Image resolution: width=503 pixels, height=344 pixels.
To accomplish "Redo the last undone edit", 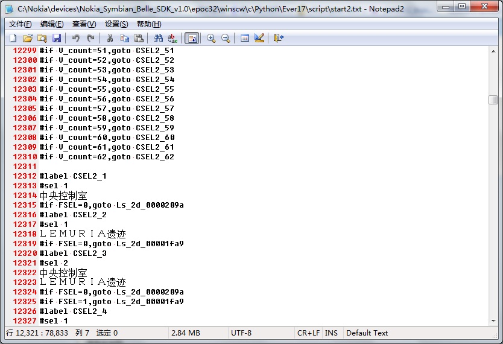I will (x=90, y=38).
